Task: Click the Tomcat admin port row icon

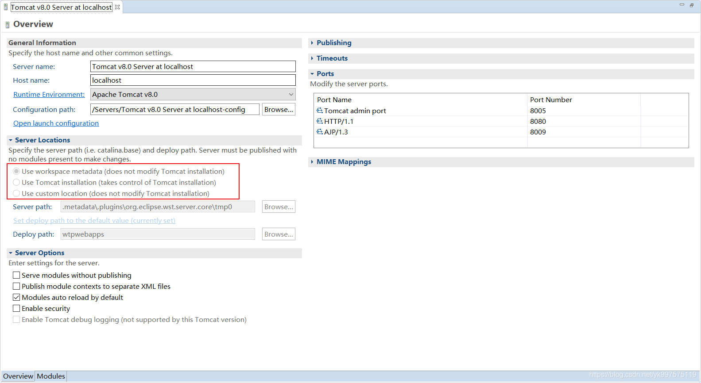Action: point(320,111)
